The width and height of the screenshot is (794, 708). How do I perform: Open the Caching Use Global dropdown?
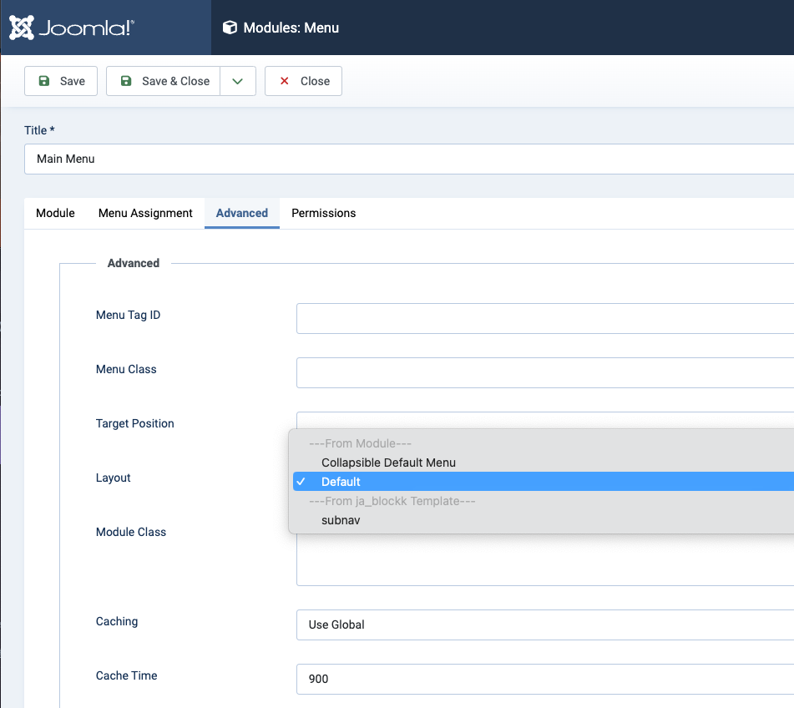(544, 625)
